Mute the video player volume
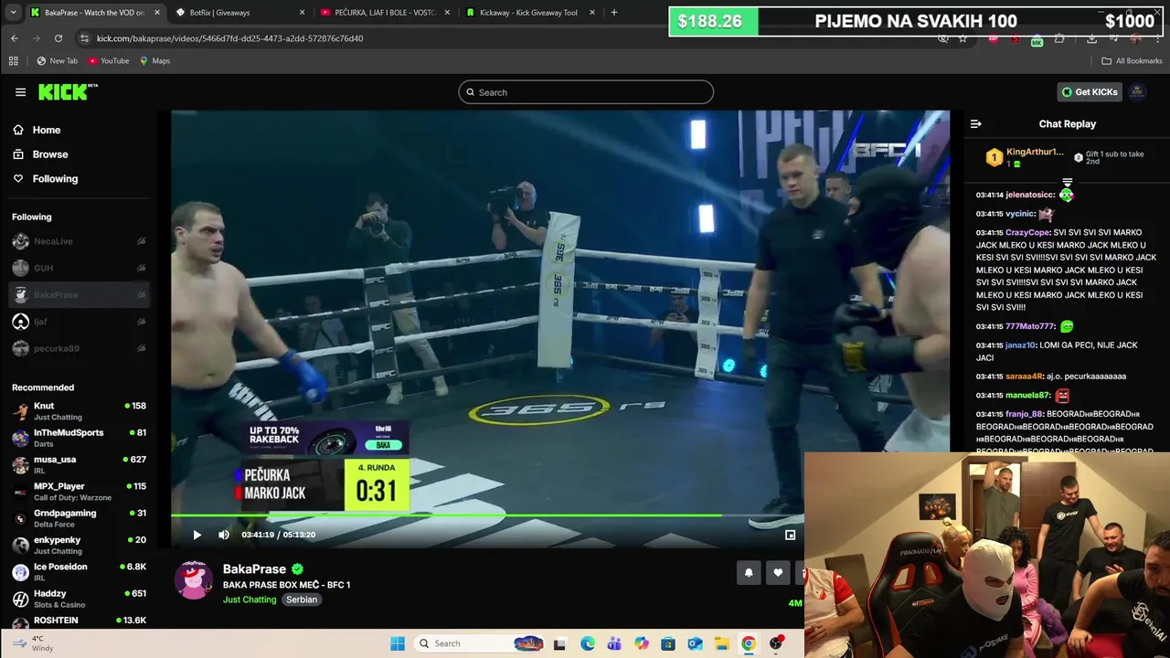Image resolution: width=1170 pixels, height=658 pixels. coord(224,535)
